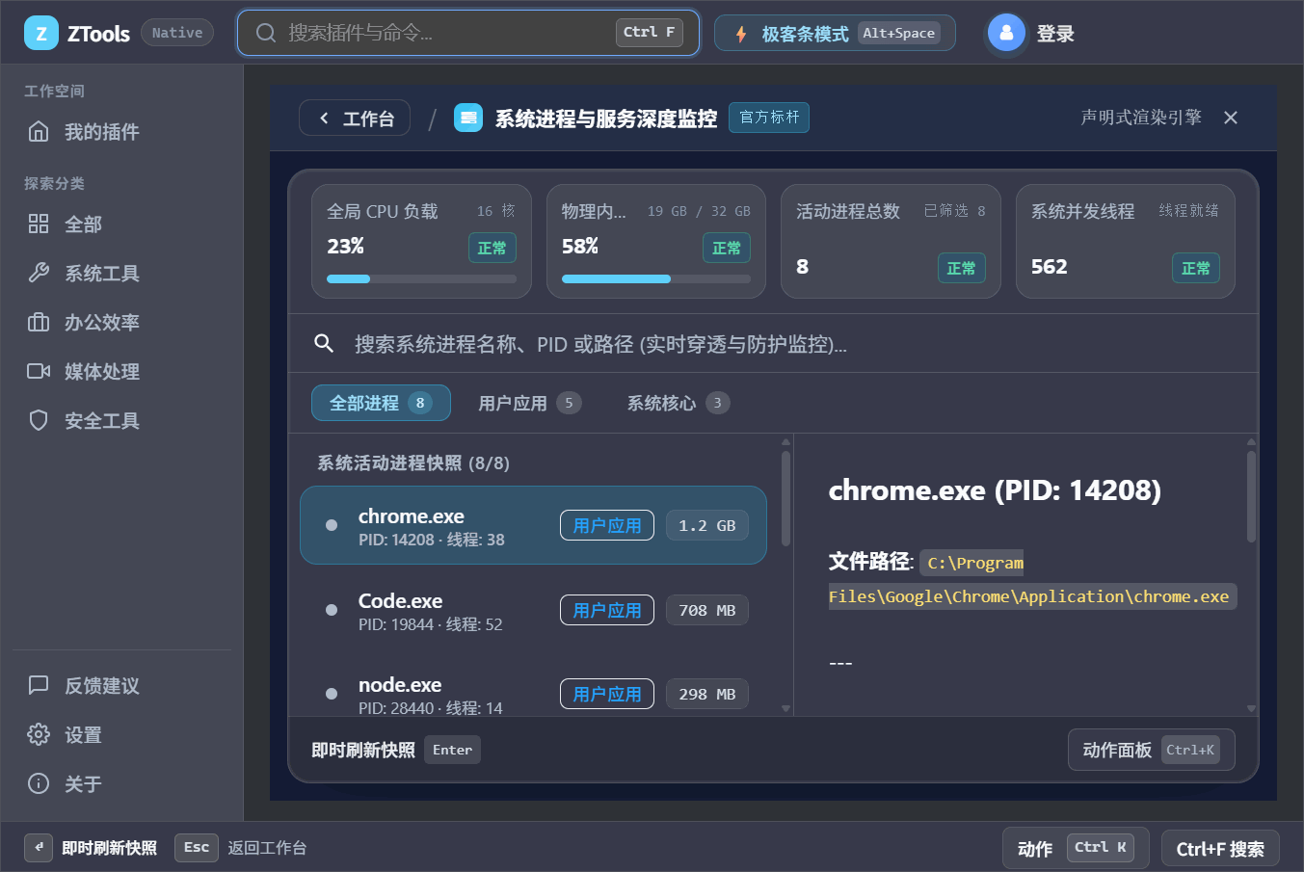Click the 系统活动进程快照 (8/8) header
The height and width of the screenshot is (872, 1304).
(x=413, y=463)
